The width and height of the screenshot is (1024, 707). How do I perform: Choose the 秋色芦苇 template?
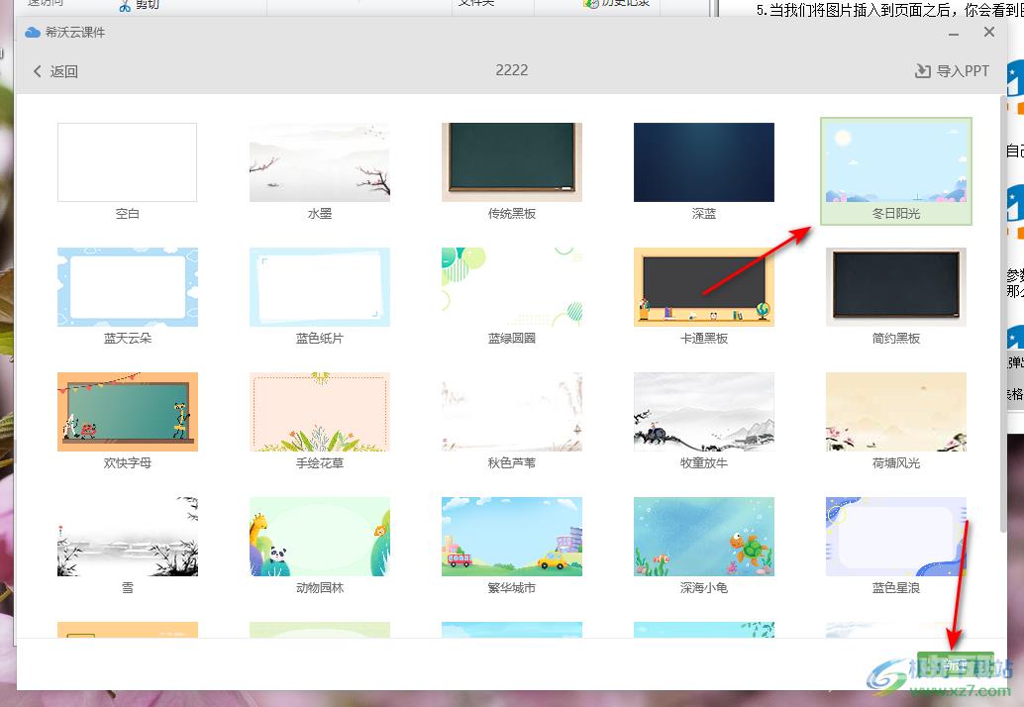pos(511,411)
